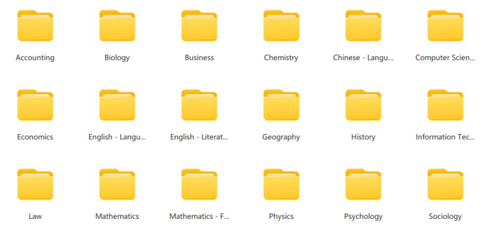Click the Geography folder name label

click(281, 137)
